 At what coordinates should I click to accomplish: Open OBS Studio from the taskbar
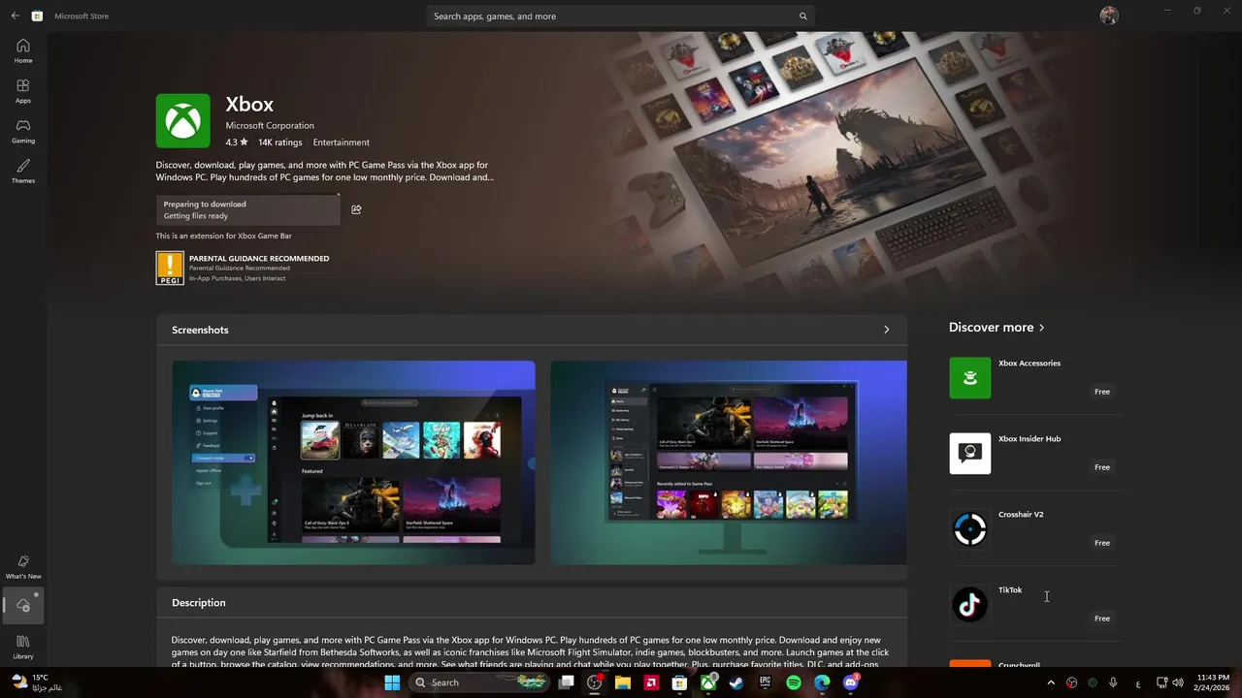[595, 682]
